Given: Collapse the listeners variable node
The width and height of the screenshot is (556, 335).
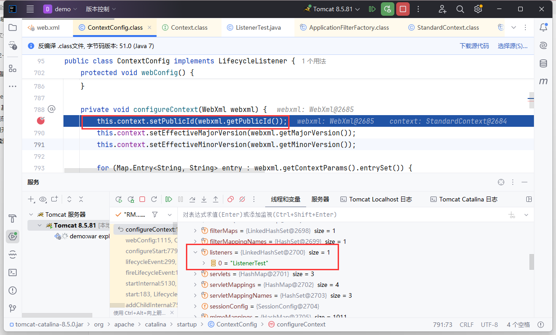Looking at the screenshot, I should (195, 253).
